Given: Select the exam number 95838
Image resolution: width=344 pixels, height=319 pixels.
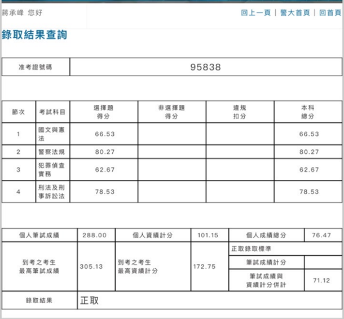Looking at the screenshot, I should coord(205,67).
